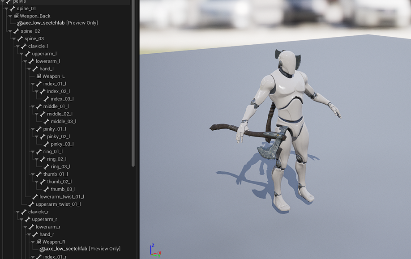The image size is (411, 259).
Task: Click the Weapon_L socket icon
Action: point(39,76)
